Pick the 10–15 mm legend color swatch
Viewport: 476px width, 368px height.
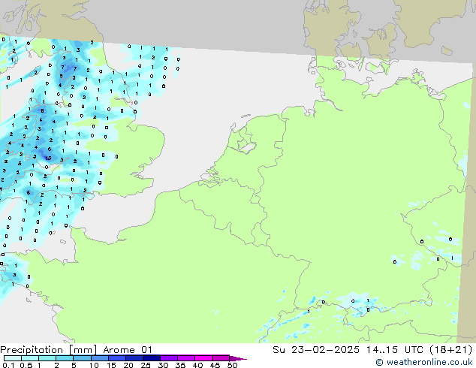pos(99,358)
